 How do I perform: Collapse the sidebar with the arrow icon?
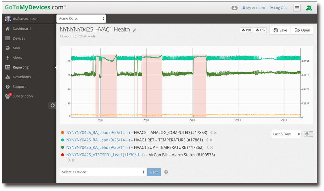tap(53, 106)
